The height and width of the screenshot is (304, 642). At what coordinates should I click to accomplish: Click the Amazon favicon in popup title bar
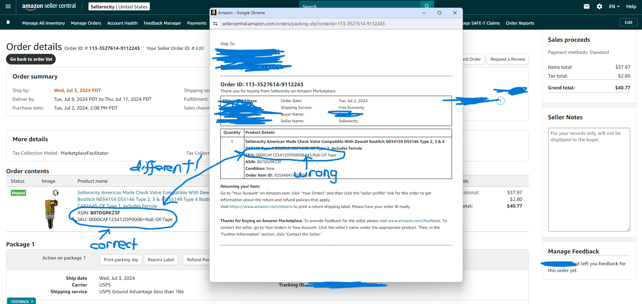(x=214, y=12)
